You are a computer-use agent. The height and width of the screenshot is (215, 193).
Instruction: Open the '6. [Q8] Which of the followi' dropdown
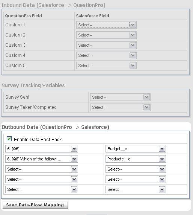tap(42, 159)
